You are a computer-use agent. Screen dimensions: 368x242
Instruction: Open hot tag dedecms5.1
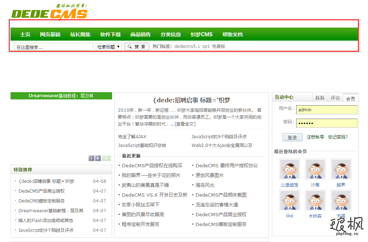point(187,46)
